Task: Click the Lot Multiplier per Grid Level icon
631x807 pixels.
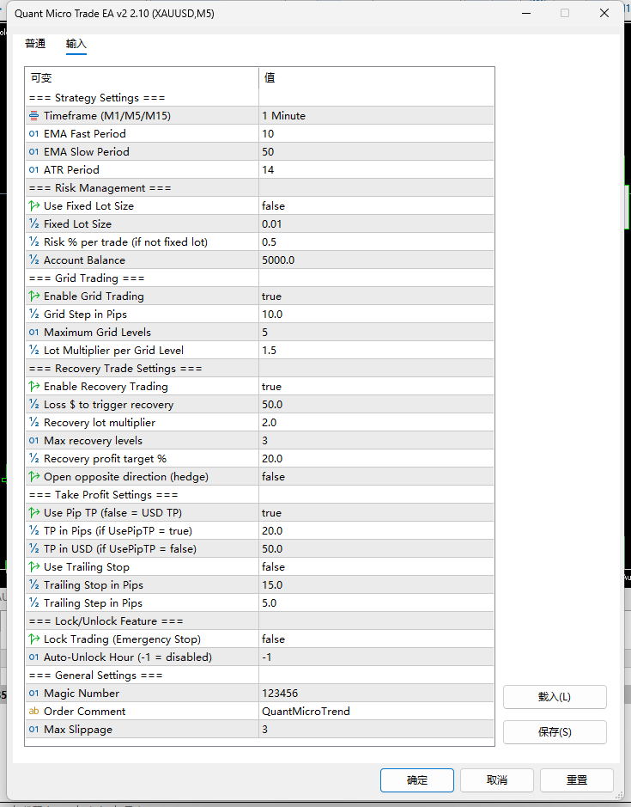Action: coord(34,351)
